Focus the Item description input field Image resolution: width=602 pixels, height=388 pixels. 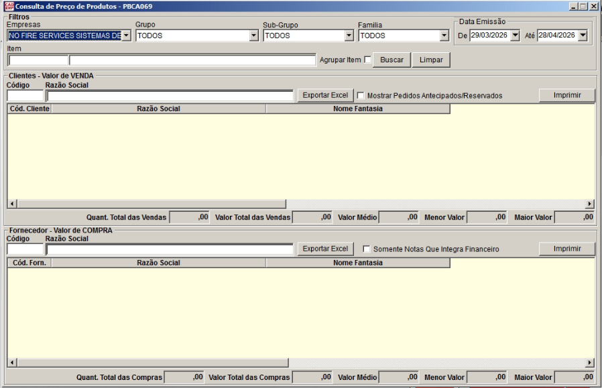[192, 60]
